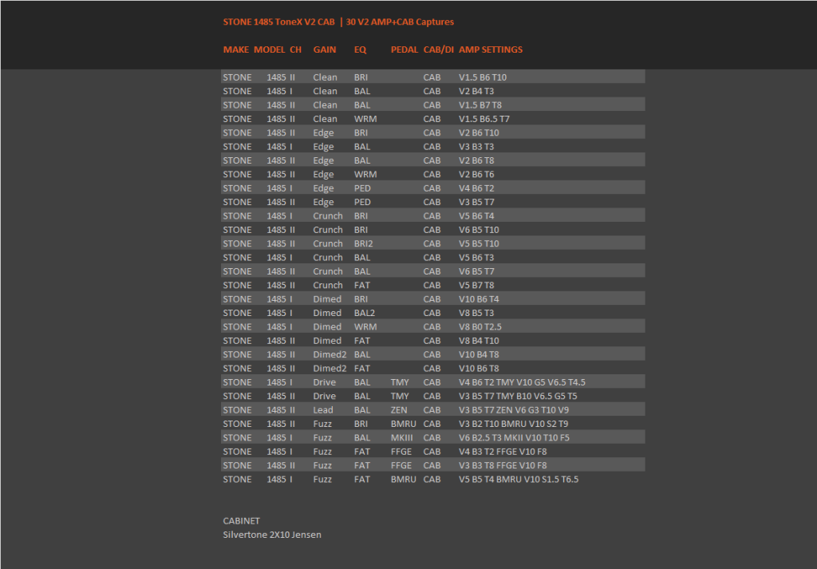
Task: Select the 'V10 B6 T8' amp settings cell
Action: pyautogui.click(x=479, y=369)
